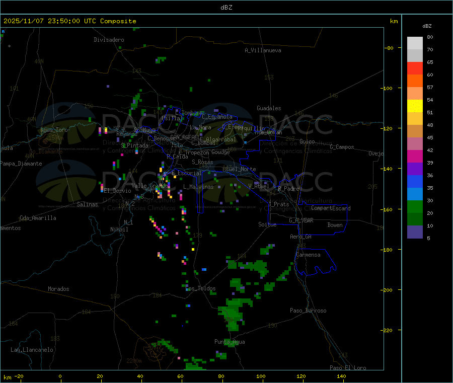Select the 'Algarrobal' map label
This screenshot has width=453, height=383.
221,139
